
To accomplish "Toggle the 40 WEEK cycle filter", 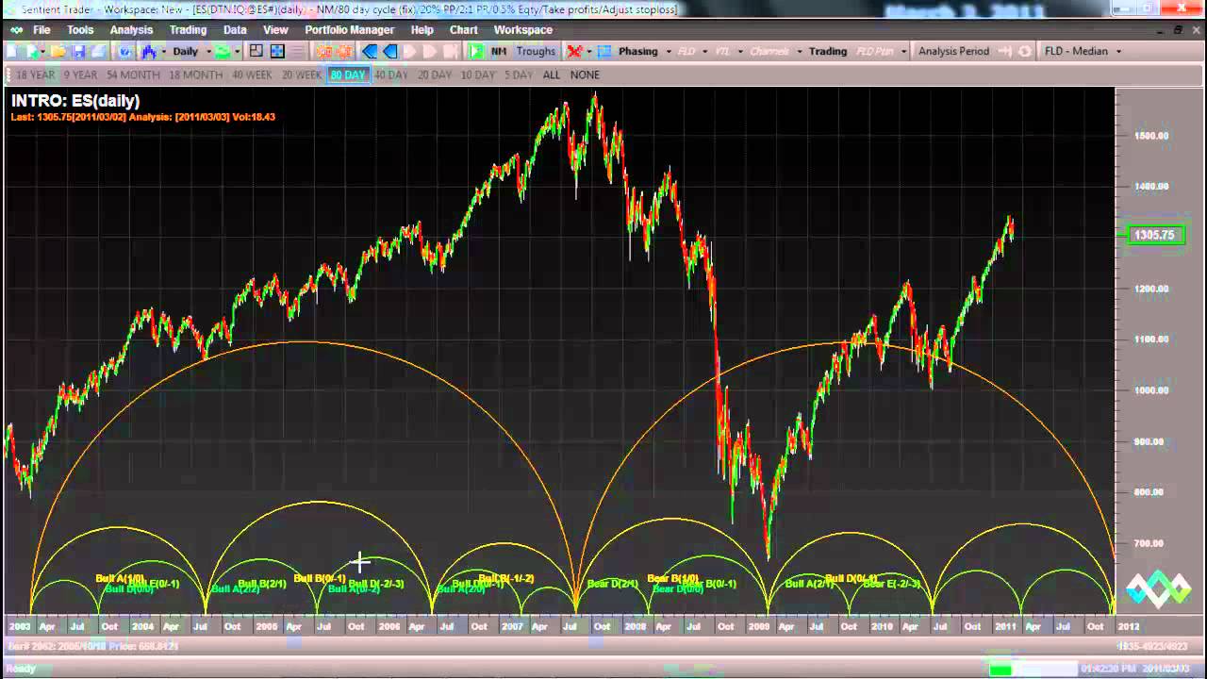I will (x=252, y=75).
